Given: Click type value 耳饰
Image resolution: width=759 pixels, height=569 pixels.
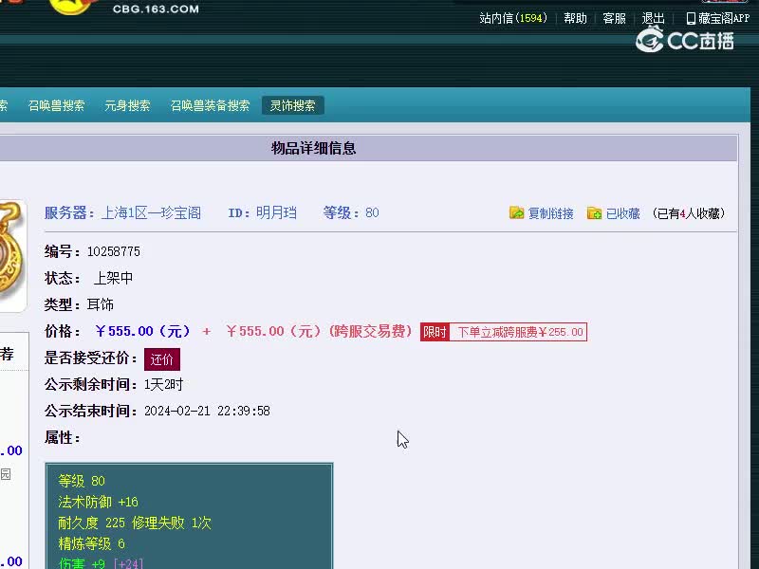Looking at the screenshot, I should 101,304.
